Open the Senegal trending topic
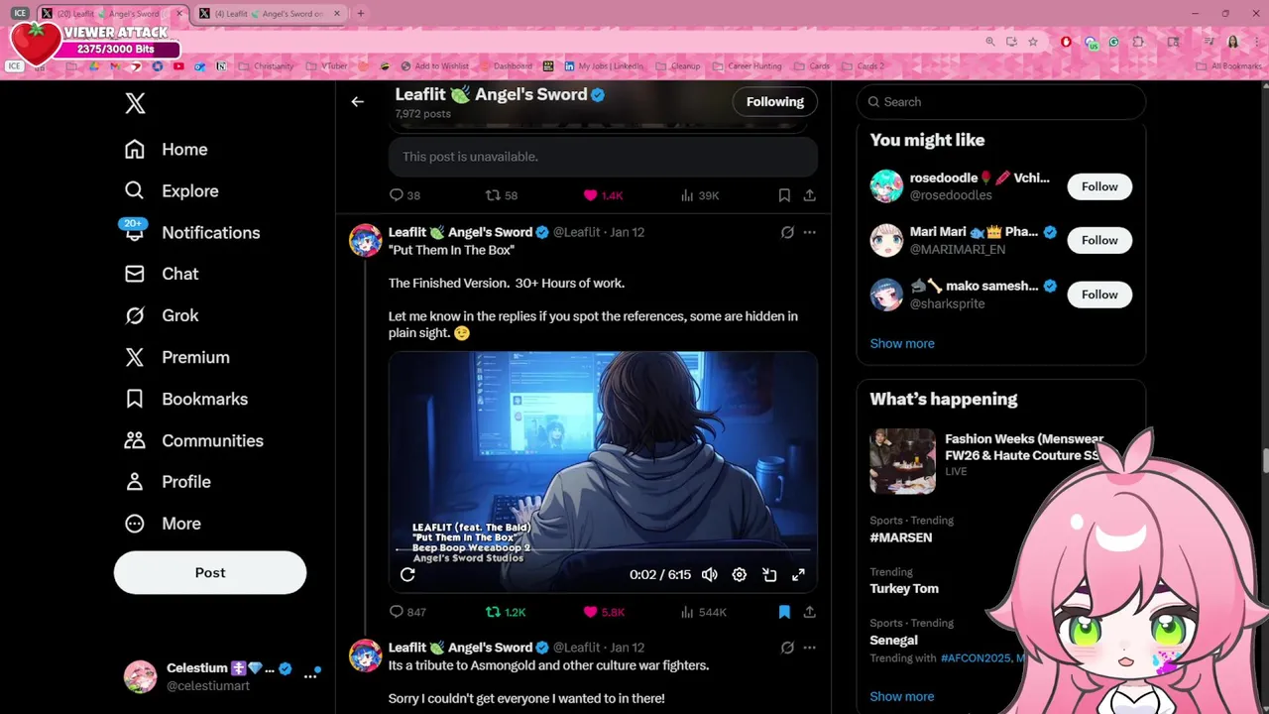 pyautogui.click(x=893, y=640)
